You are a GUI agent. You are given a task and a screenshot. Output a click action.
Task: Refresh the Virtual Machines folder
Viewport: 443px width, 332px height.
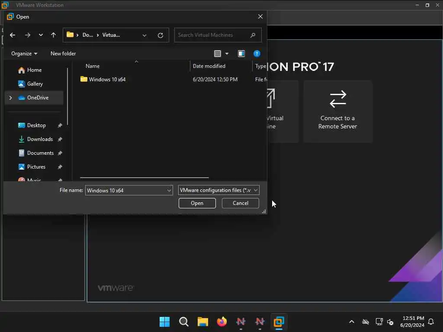160,35
